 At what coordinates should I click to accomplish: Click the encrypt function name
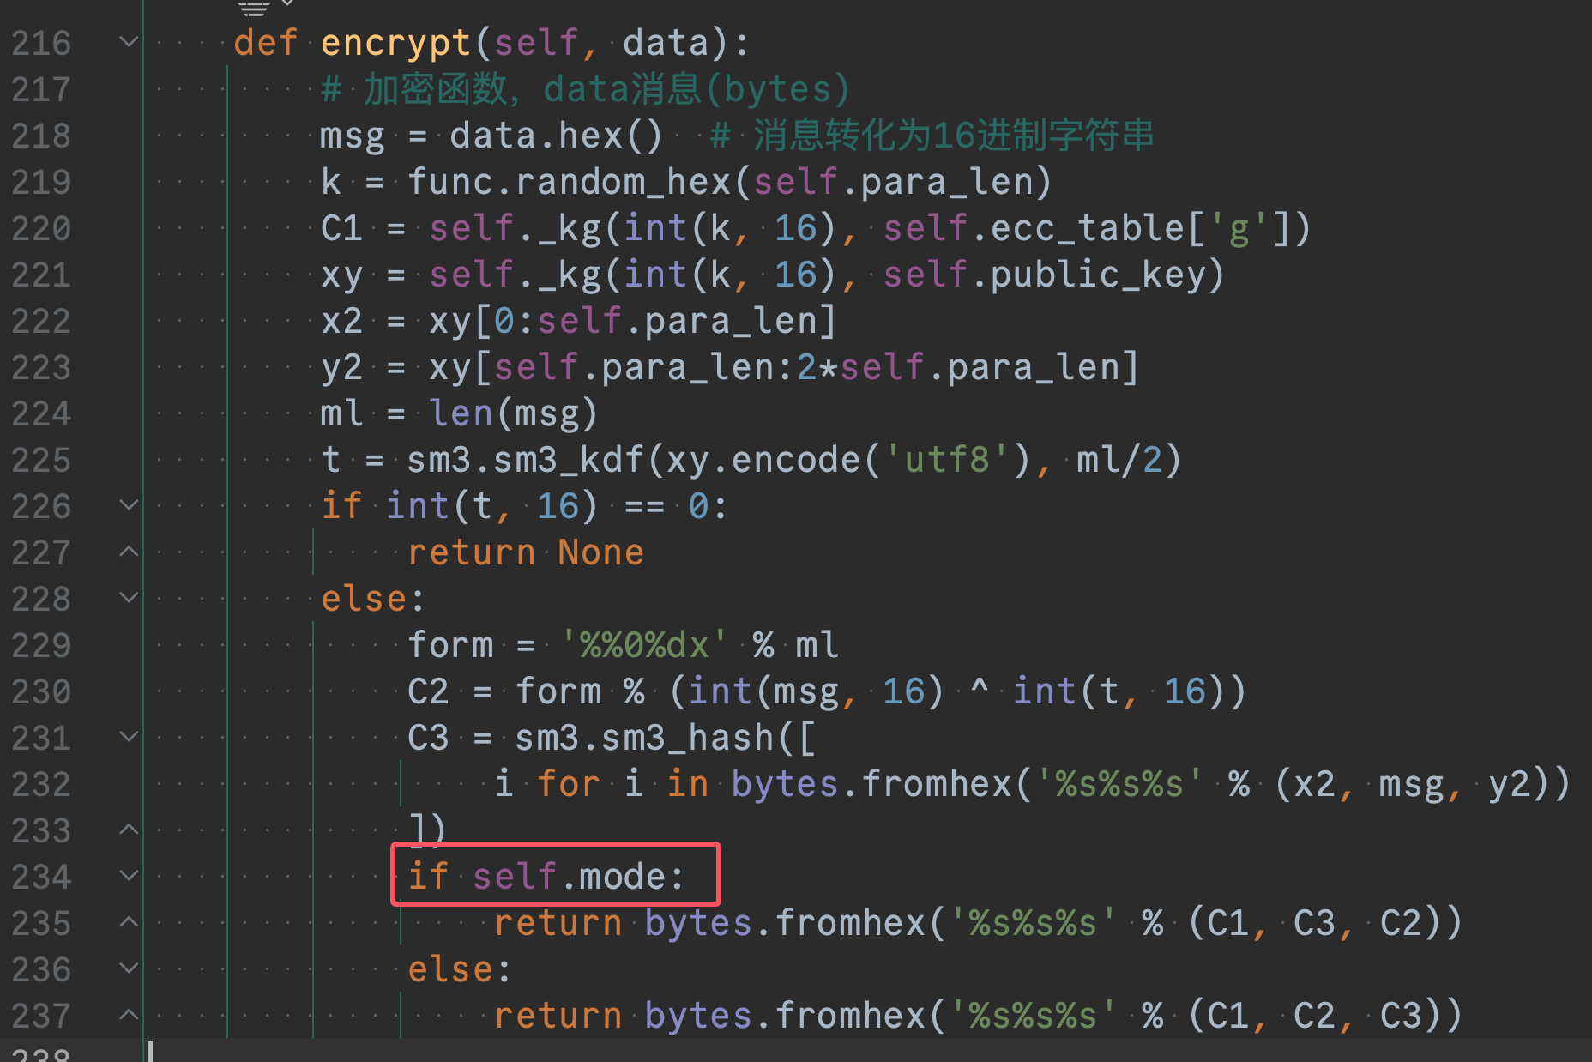pos(395,43)
